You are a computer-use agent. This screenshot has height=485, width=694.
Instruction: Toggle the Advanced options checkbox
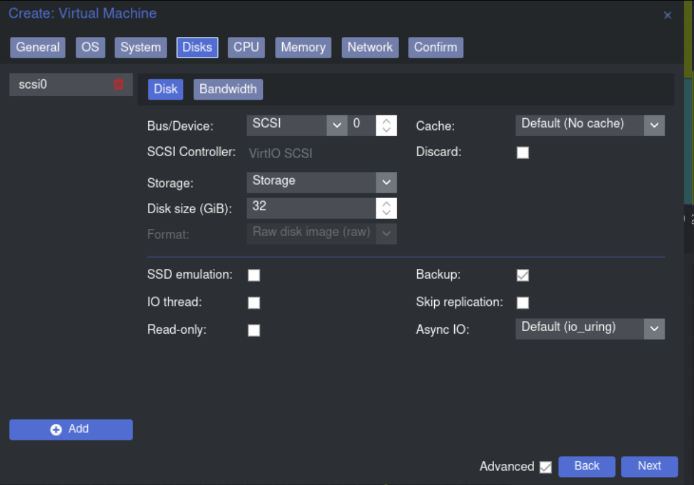[x=546, y=467]
